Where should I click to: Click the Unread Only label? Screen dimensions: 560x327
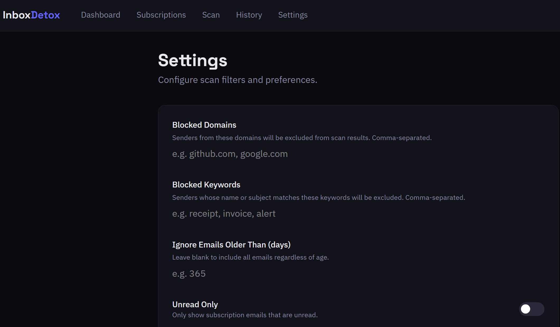195,304
